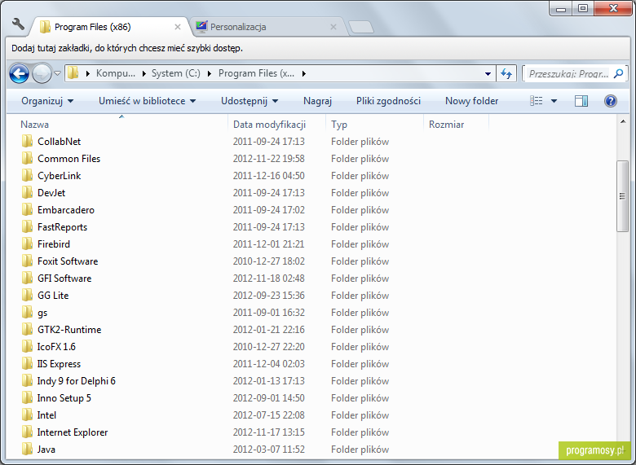The image size is (636, 465).
Task: Sort by Typ column header
Action: [339, 125]
